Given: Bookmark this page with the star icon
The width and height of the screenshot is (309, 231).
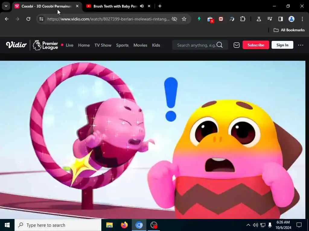Looking at the screenshot, I should [184, 19].
